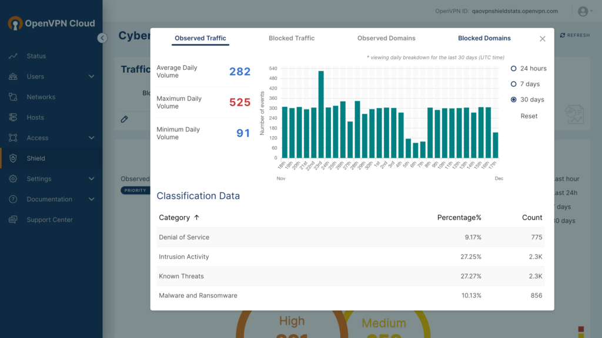The width and height of the screenshot is (602, 338).
Task: Expand the Documentation submenu chevron
Action: (91, 200)
